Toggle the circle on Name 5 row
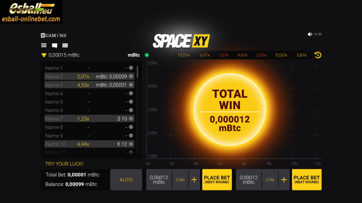 (131, 102)
